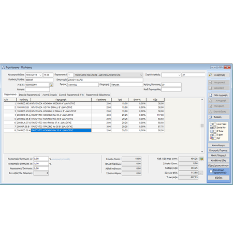Click the Pdf icon in print options
This screenshot has height=248, width=233.
pyautogui.click(x=211, y=138)
